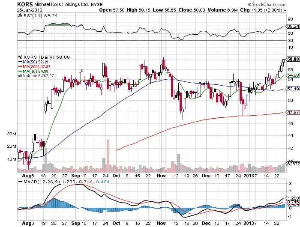Image resolution: width=300 pixels, height=227 pixels.
Task: Click Nov on the MACD panel date axis
Action: click(161, 223)
